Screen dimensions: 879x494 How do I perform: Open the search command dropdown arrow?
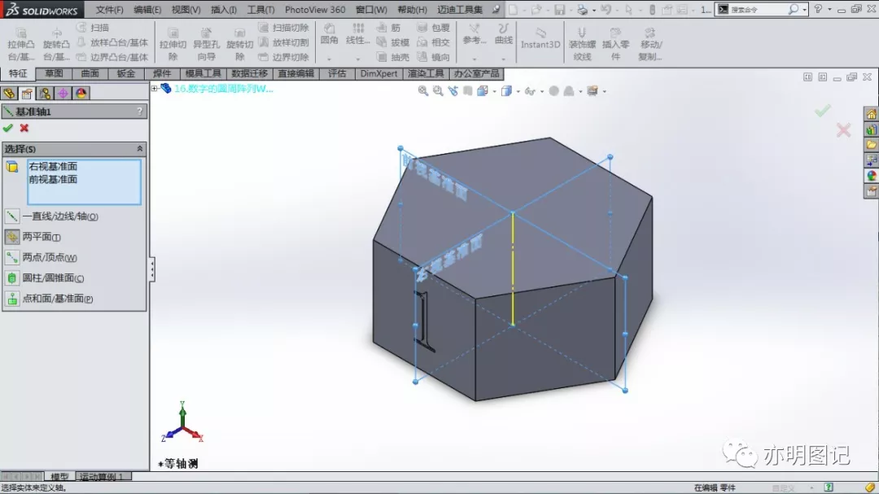tap(804, 10)
